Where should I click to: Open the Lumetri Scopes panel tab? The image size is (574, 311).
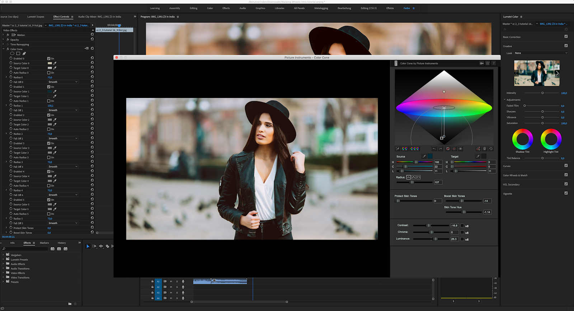(x=36, y=17)
